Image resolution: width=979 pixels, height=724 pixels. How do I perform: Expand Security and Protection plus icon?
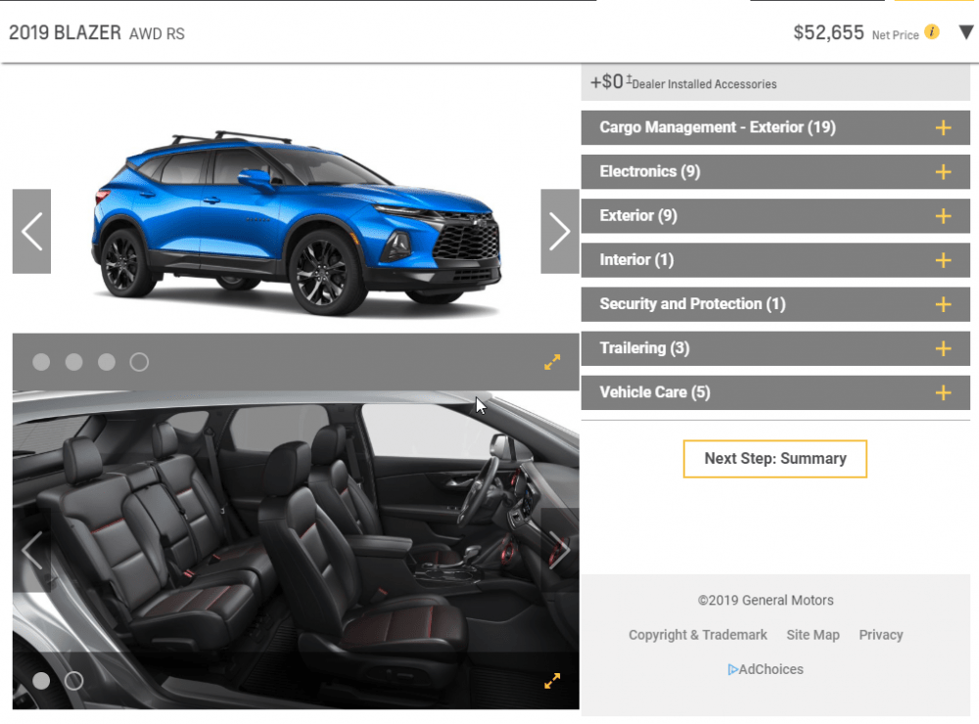943,304
